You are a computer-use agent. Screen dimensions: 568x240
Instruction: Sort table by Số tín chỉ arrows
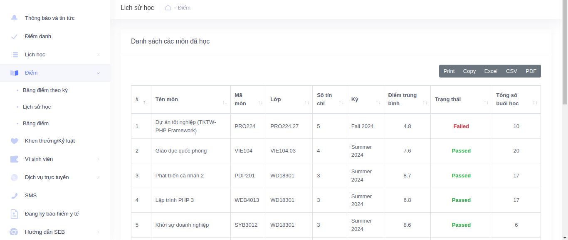pos(341,103)
